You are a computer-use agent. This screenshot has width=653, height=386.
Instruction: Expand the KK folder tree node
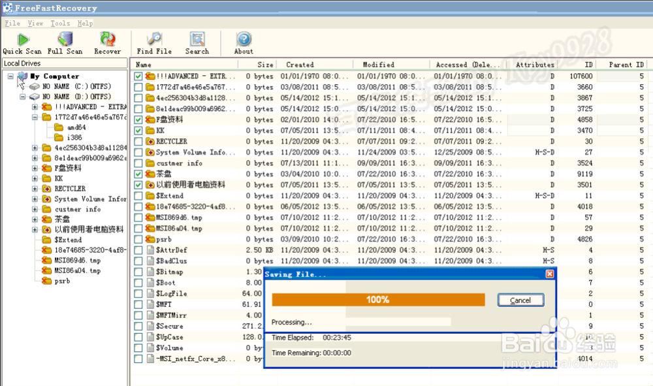pos(35,179)
